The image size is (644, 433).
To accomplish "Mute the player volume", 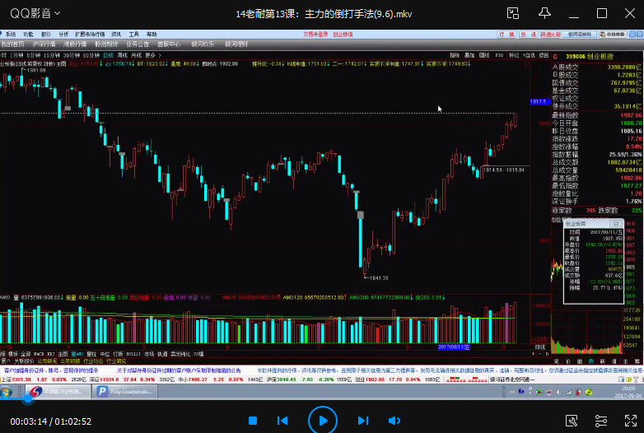I will coord(394,421).
